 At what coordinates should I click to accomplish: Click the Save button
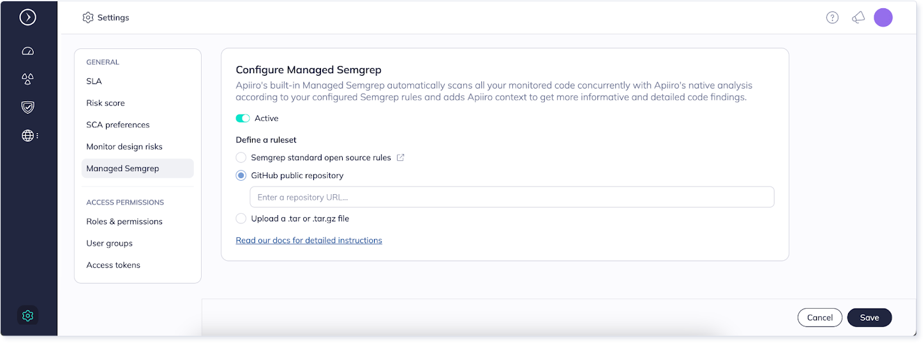coord(869,318)
